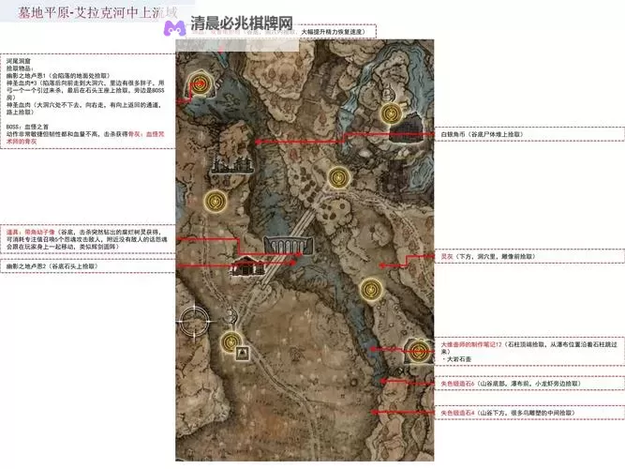Click the 大幅提升精力恢复速度 text at top
The width and height of the screenshot is (625, 469).
[x=334, y=32]
